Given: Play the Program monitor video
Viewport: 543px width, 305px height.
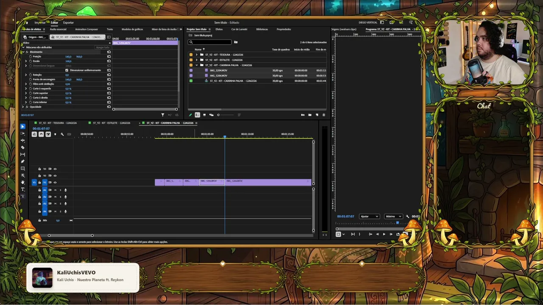Looking at the screenshot, I should 384,234.
